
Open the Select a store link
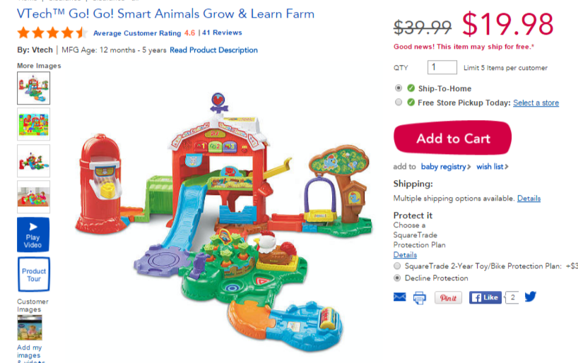pyautogui.click(x=536, y=103)
